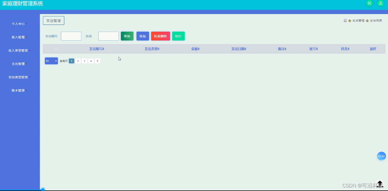Viewport: 388px width, 191px height.
Task: Click sort arrows on 备注 column
Action: pyautogui.click(x=285, y=49)
